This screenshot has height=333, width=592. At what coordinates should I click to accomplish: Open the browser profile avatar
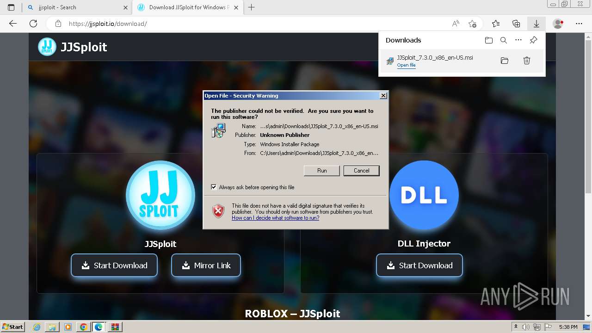click(x=558, y=24)
